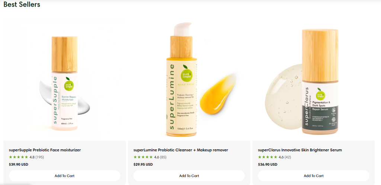
Task: Add superLumine Probiotic Cleanser to cart
Action: 189,176
